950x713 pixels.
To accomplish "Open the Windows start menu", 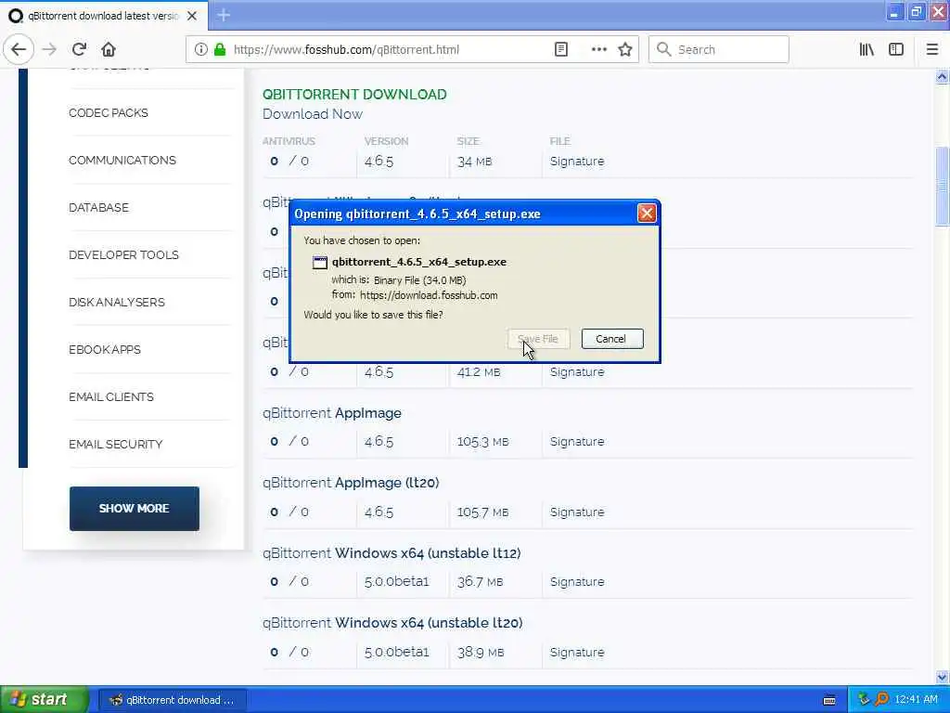I will coord(43,700).
